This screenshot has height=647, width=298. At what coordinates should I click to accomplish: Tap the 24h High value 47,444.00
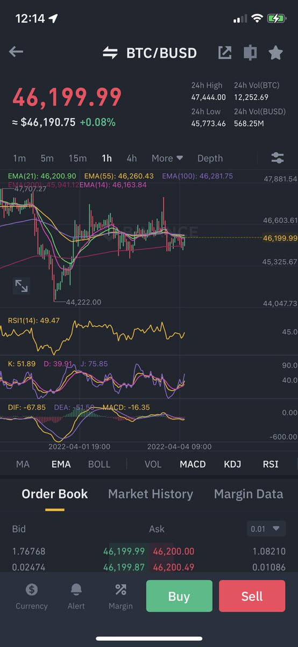[x=209, y=98]
